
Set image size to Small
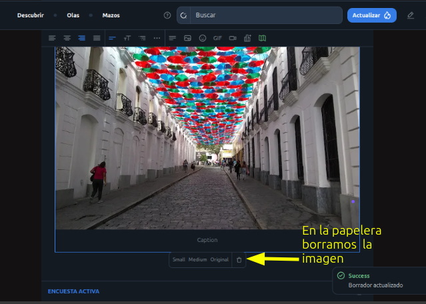point(179,260)
